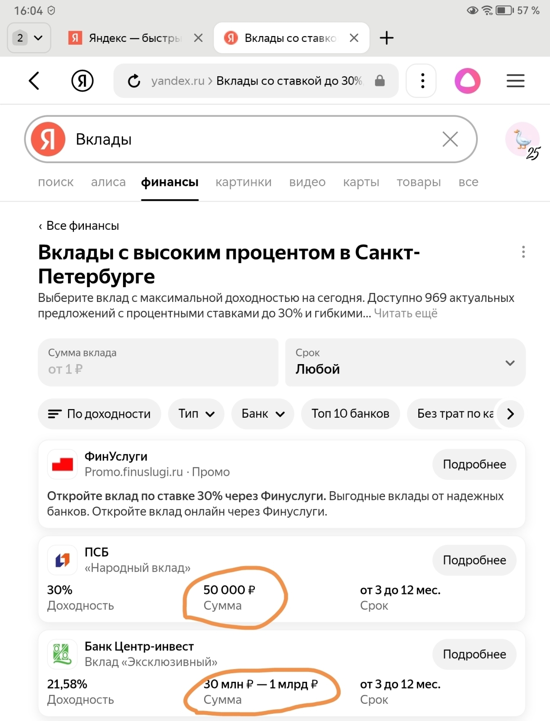The height and width of the screenshot is (721, 550).
Task: Toggle the Без трат по карте filter
Action: point(454,414)
